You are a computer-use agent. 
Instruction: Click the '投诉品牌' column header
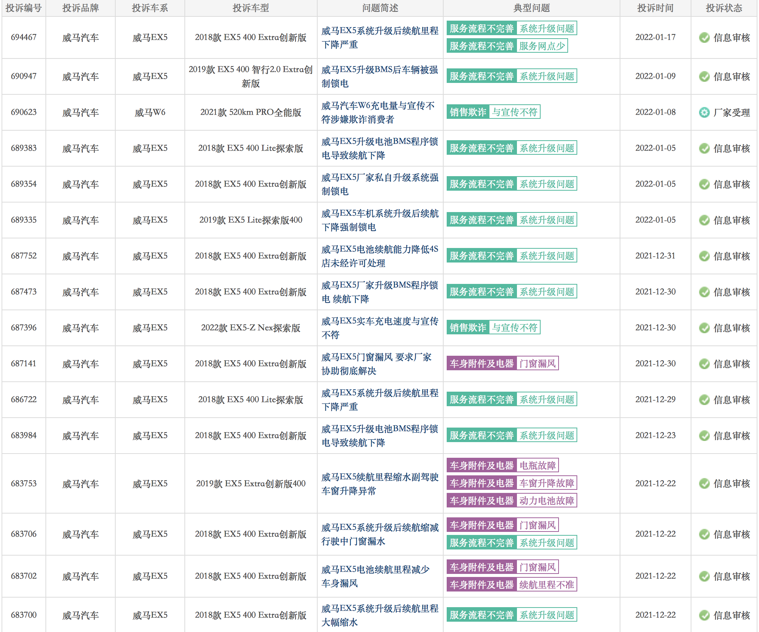(81, 8)
